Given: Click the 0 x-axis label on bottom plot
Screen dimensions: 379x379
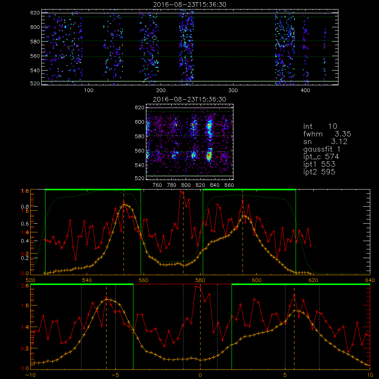Looking at the screenshot, I should [x=200, y=375].
